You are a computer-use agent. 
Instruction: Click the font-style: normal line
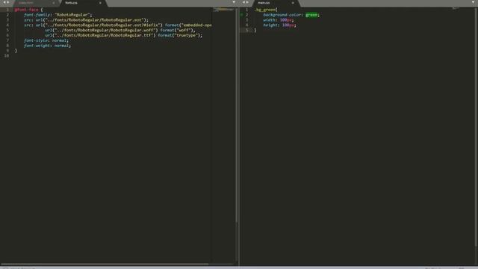pyautogui.click(x=46, y=40)
